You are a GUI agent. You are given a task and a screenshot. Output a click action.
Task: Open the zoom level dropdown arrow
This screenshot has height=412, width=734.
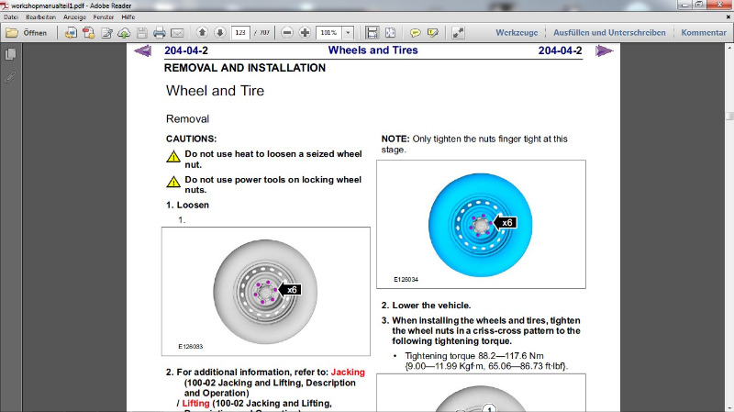point(348,33)
